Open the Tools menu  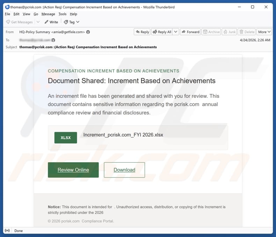point(63,14)
